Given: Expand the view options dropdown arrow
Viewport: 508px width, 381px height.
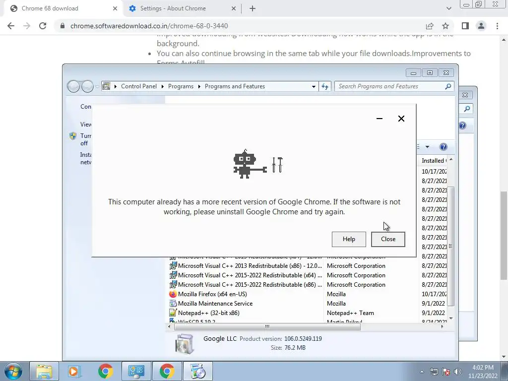Looking at the screenshot, I should click(427, 147).
